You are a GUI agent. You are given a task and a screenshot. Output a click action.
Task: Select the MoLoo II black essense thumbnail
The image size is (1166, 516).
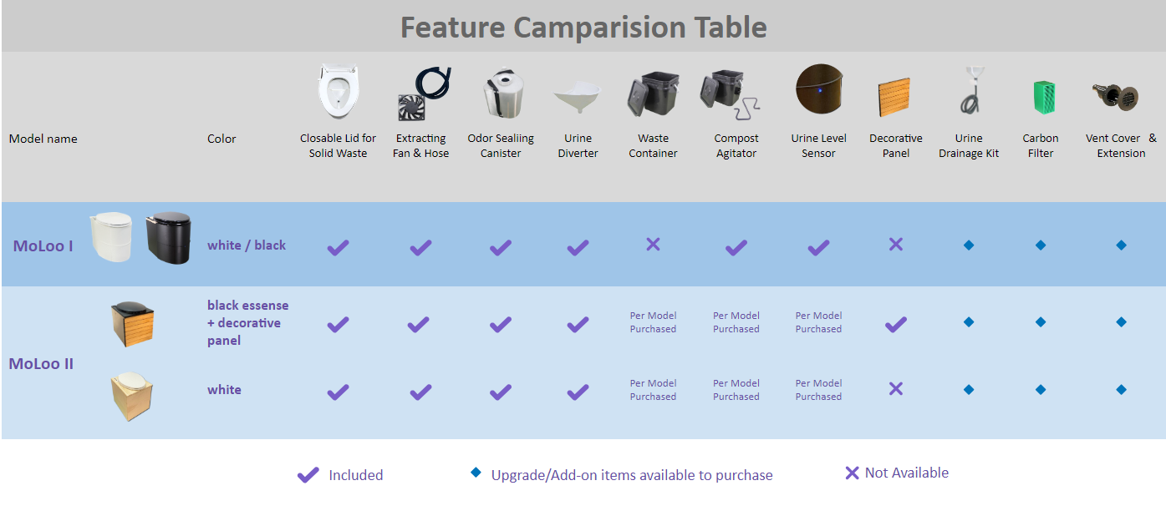click(x=132, y=324)
